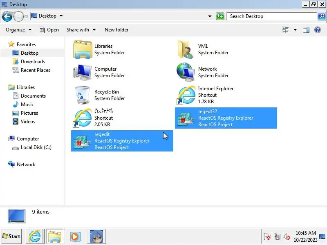Select the Recycle Bin icon

point(83,95)
